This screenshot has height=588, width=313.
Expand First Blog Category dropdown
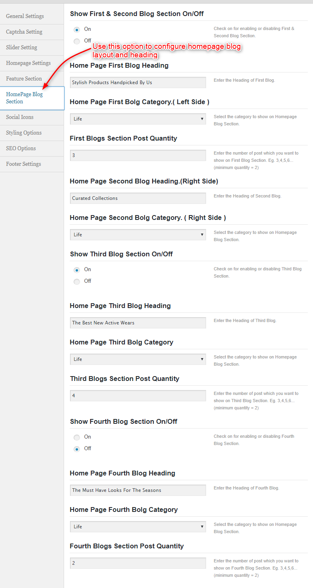tap(138, 119)
